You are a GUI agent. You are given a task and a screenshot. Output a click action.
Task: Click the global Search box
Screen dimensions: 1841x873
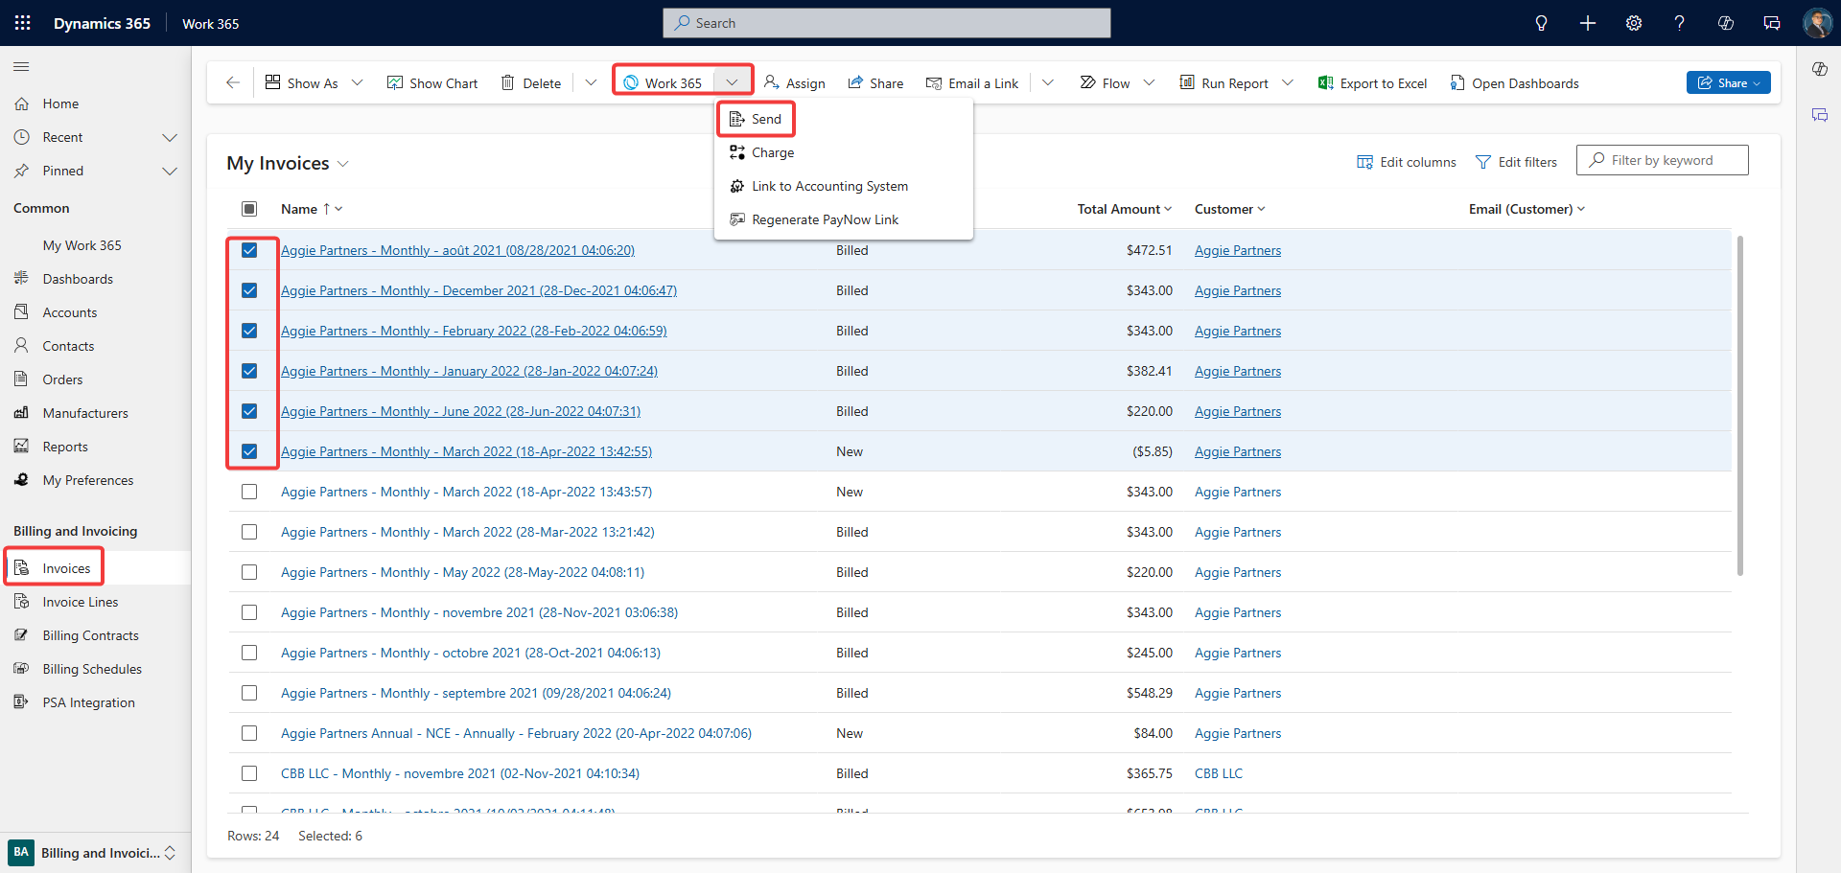(x=886, y=23)
